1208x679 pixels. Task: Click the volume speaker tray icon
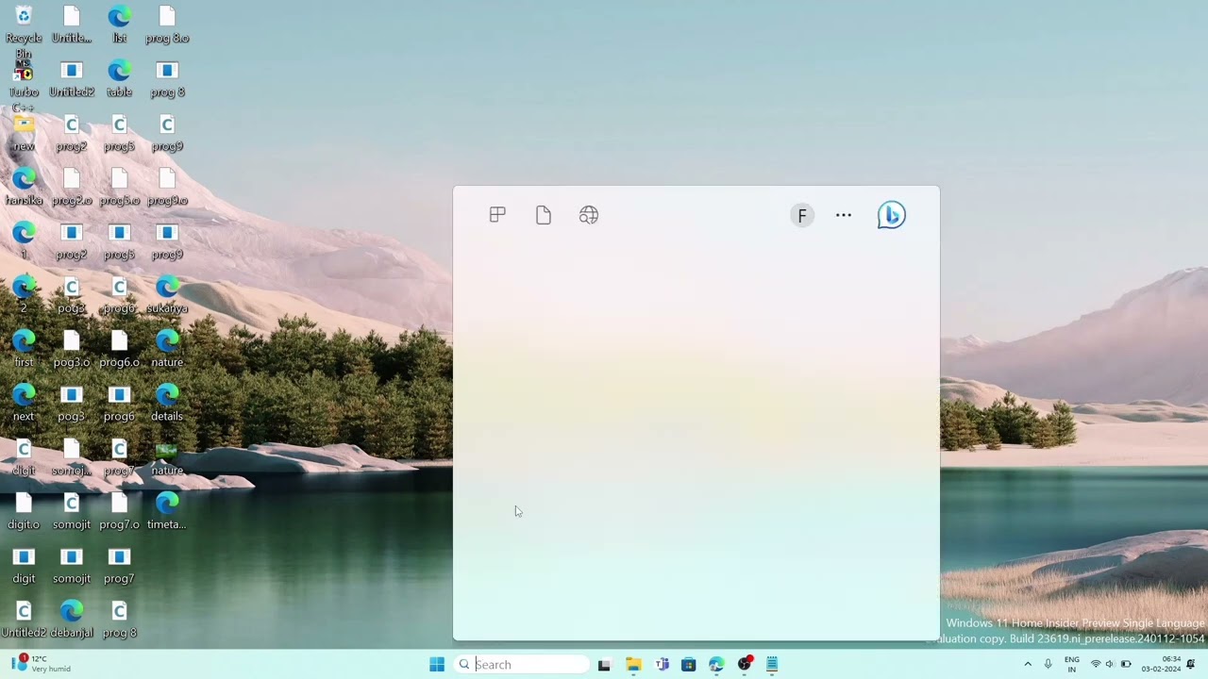pos(1110,664)
